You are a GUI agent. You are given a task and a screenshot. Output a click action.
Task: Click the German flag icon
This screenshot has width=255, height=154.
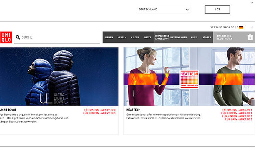click(241, 27)
